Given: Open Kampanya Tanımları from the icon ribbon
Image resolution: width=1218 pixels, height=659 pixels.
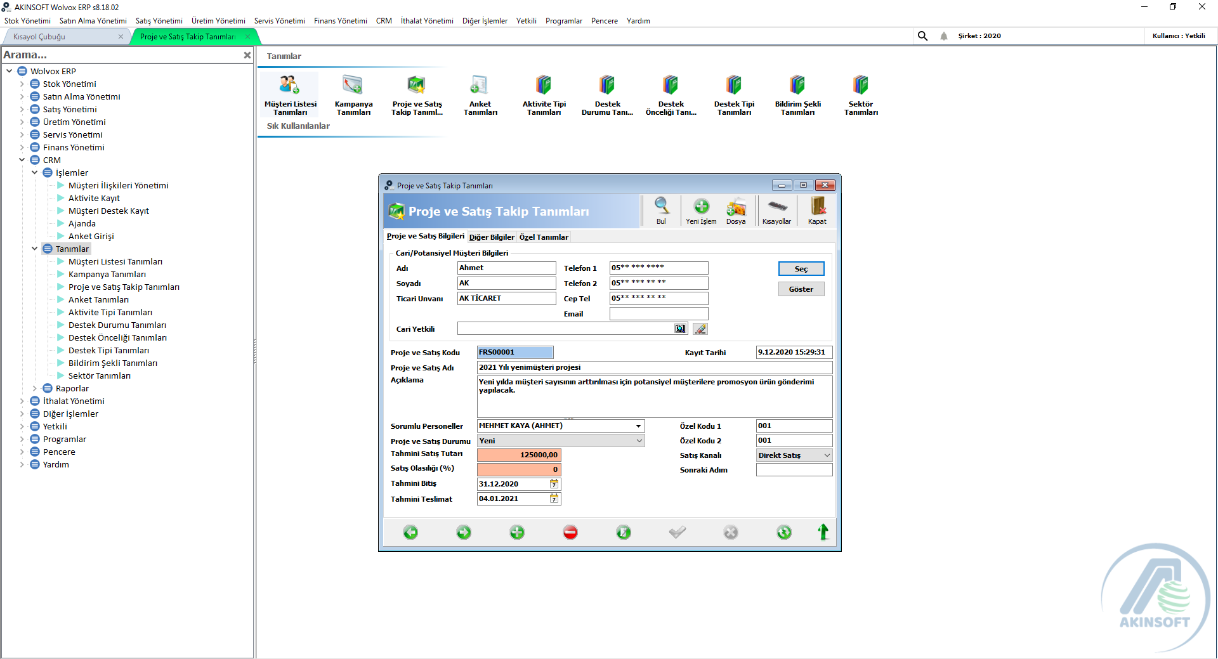Looking at the screenshot, I should (353, 94).
